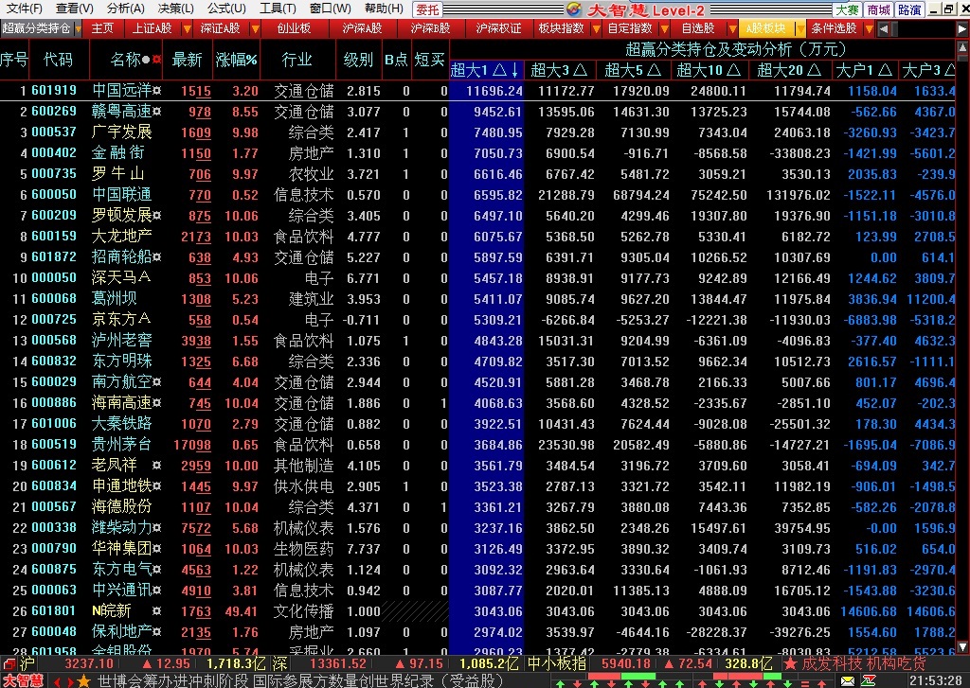Sort by the 超大10 △ column header
Screen dimensions: 970x688
(709, 70)
